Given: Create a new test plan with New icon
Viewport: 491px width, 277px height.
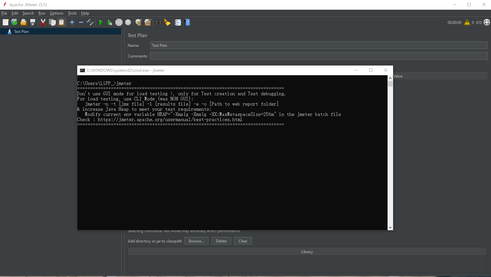Looking at the screenshot, I should point(5,22).
